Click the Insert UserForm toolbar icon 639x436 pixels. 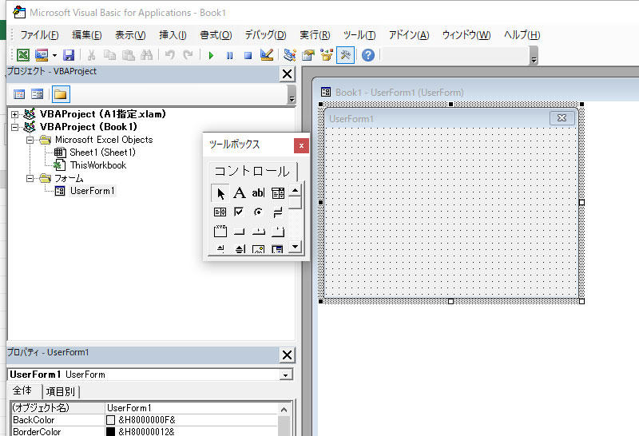(x=42, y=55)
